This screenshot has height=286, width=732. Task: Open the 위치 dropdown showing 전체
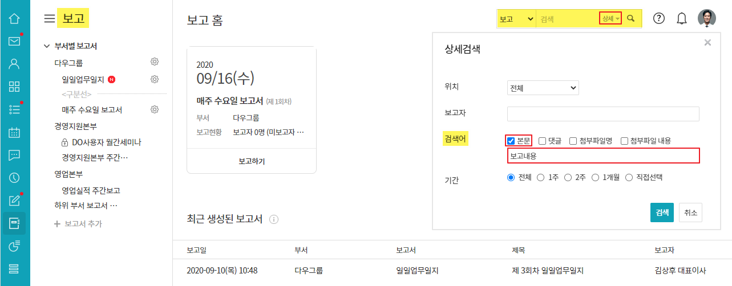click(x=543, y=88)
